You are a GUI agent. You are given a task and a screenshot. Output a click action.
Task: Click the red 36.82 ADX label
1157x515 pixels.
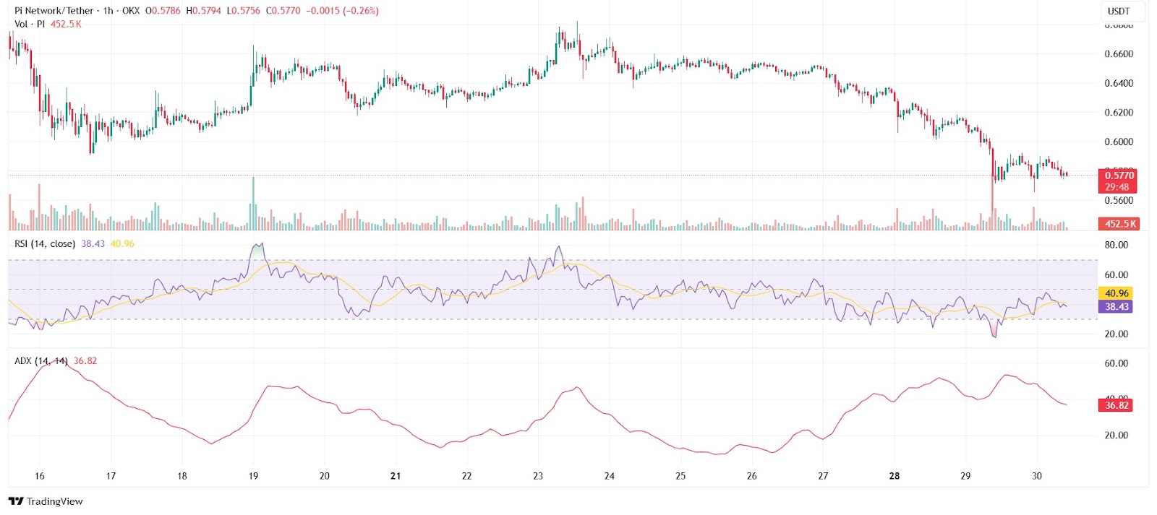coord(1117,405)
